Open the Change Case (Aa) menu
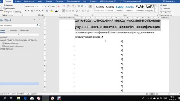Image resolution: width=180 pixels, height=101 pixels. coord(53,6)
